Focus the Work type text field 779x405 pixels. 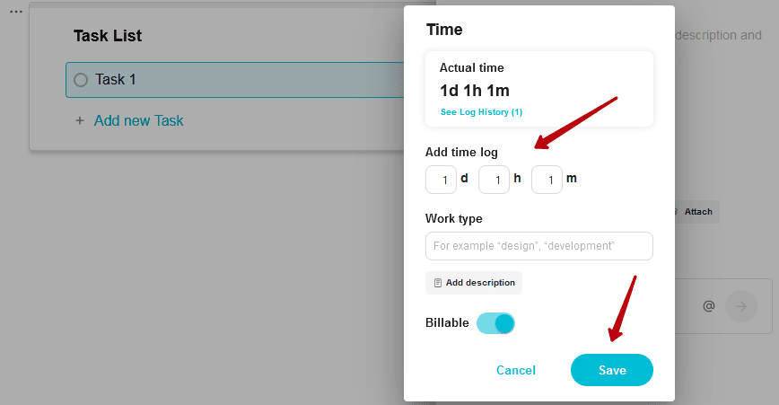pyautogui.click(x=539, y=246)
